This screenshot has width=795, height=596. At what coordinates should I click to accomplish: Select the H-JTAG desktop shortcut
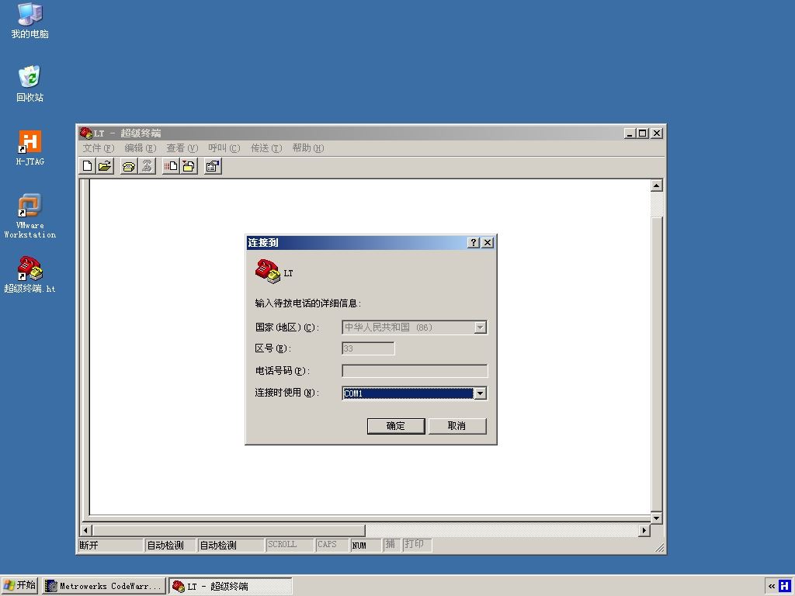tap(30, 147)
